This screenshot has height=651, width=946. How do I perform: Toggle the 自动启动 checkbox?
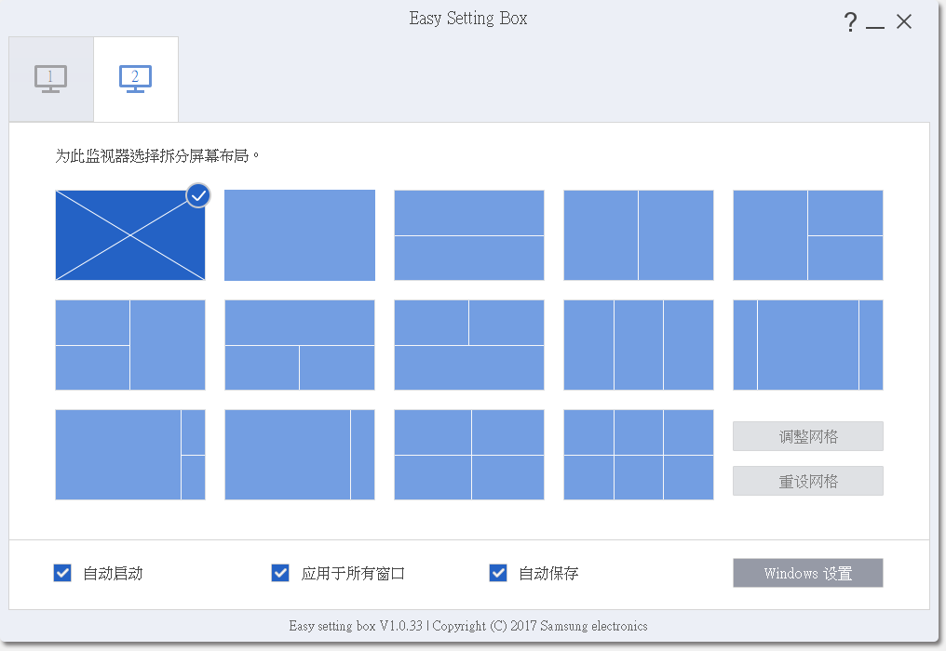62,573
